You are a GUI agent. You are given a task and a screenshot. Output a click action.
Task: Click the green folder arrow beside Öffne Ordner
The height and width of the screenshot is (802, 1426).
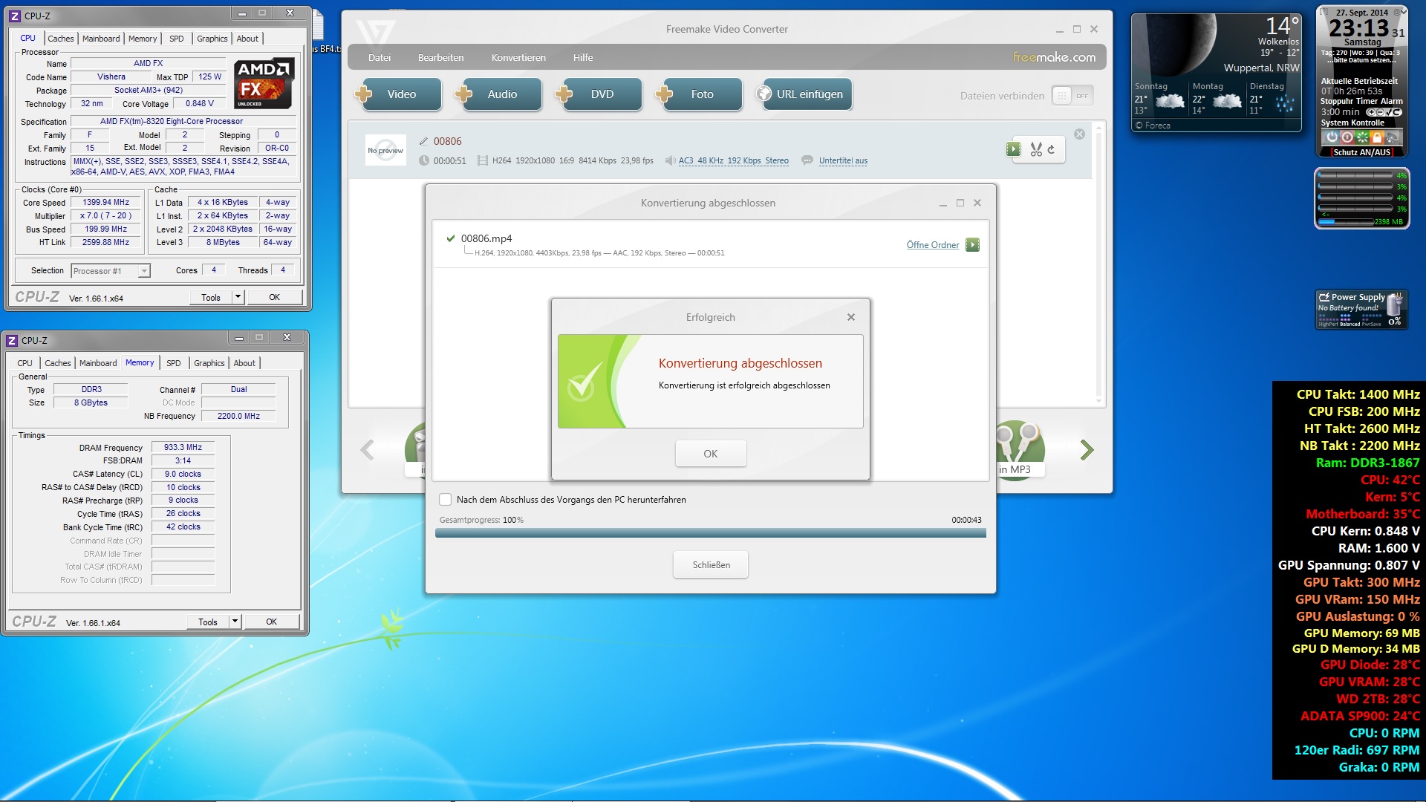(x=972, y=245)
